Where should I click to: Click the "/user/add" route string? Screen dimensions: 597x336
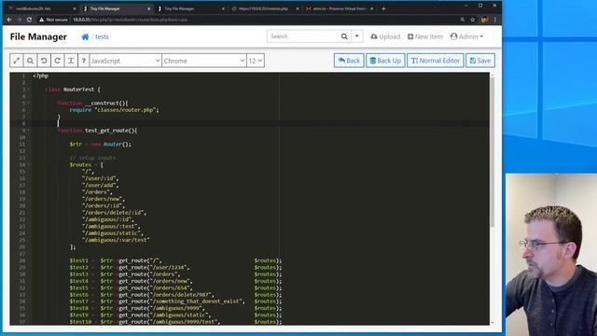[100, 185]
